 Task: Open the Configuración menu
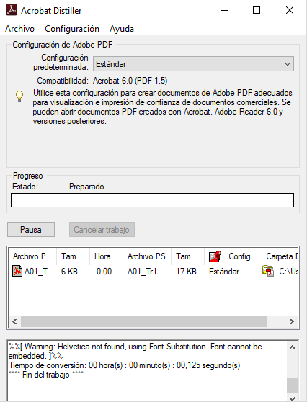pos(72,29)
